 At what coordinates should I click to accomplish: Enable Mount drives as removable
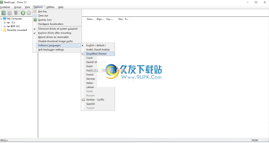coord(57,37)
